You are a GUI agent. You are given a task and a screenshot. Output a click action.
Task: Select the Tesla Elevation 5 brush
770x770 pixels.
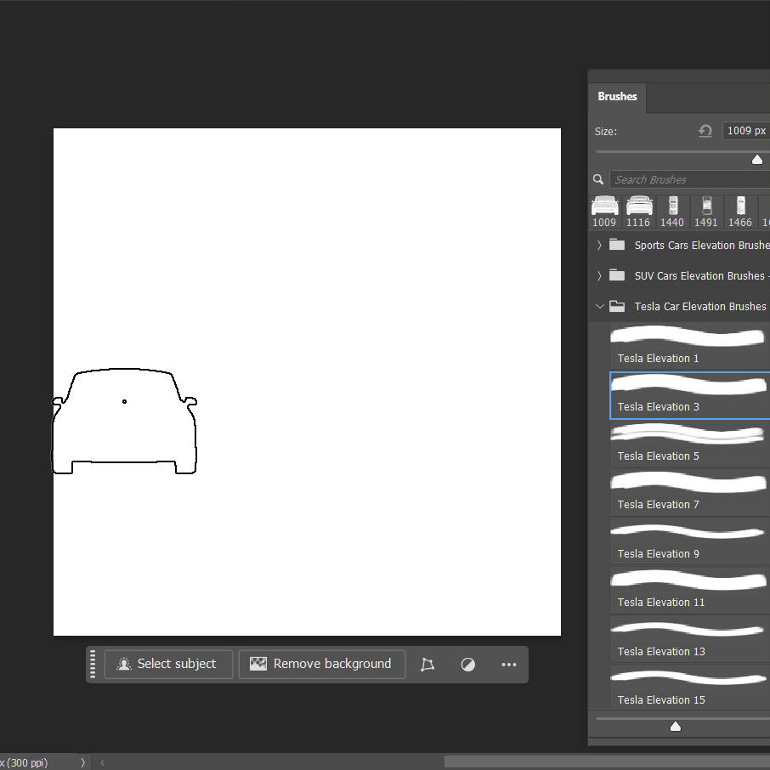(688, 444)
